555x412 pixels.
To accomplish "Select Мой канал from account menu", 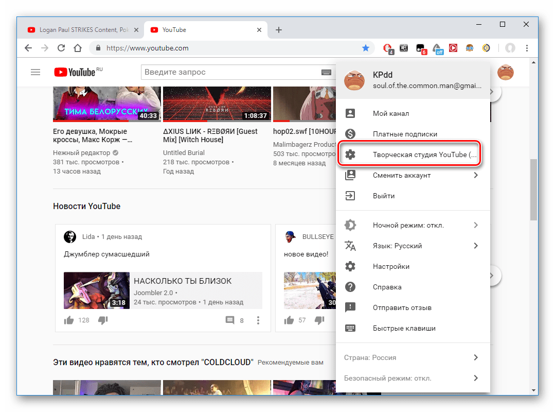I will tap(390, 113).
